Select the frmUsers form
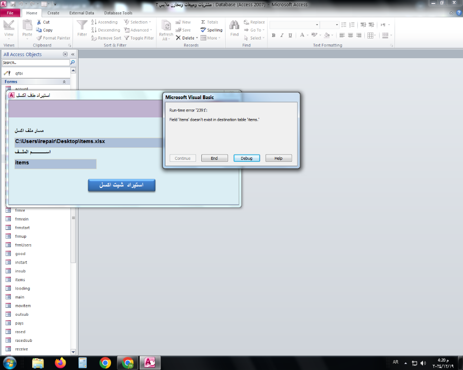463x370 pixels. click(23, 245)
